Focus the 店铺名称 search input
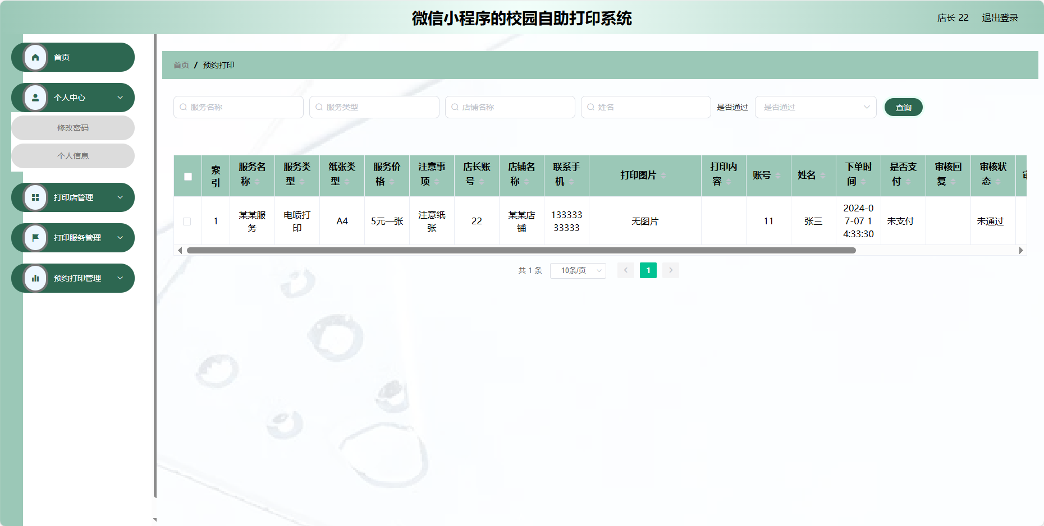This screenshot has width=1044, height=526. point(510,107)
